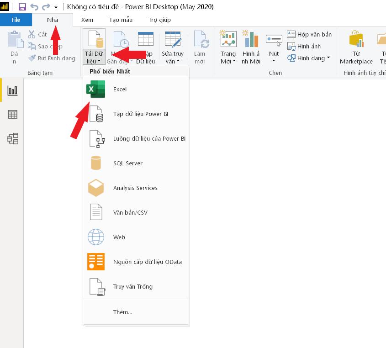Image resolution: width=386 pixels, height=348 pixels.
Task: Click the Save icon in title bar
Action: 22,7
